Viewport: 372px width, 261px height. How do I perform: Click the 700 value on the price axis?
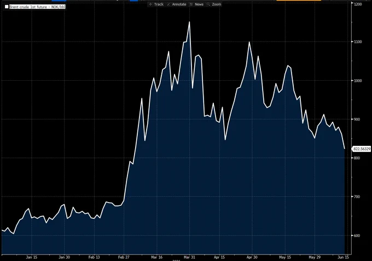357,197
